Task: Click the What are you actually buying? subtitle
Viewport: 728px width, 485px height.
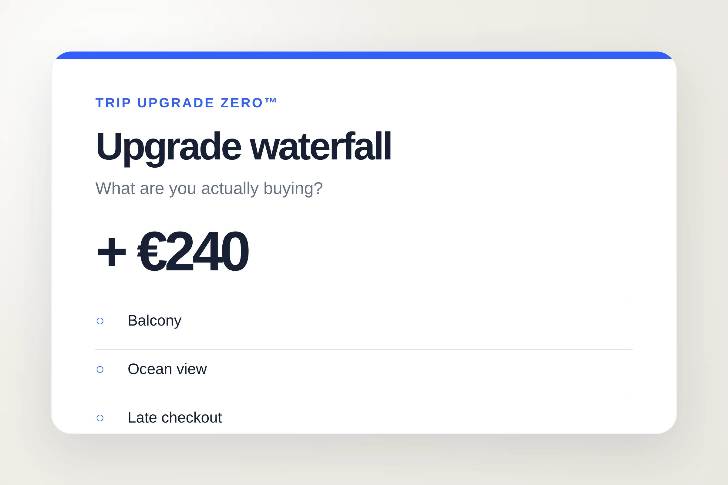Action: click(209, 188)
